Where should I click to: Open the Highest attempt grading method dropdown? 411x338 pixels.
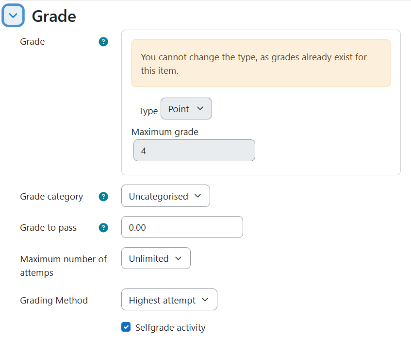169,300
